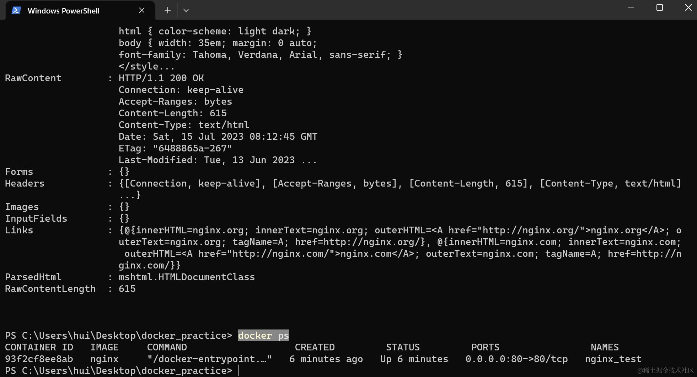
Task: Click at the current prompt cursor
Action: pos(239,371)
